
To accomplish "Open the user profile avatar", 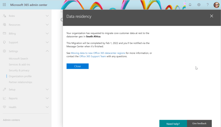I will pyautogui.click(x=216, y=5).
